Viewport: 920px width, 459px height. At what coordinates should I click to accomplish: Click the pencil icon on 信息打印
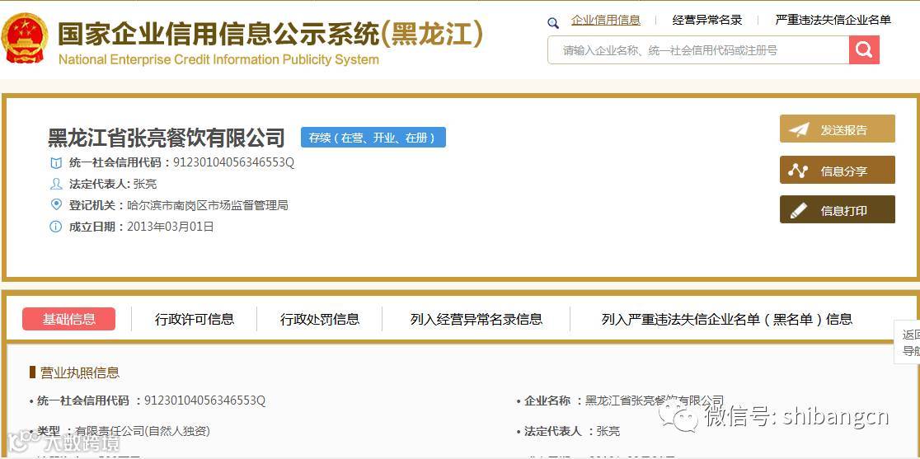[799, 210]
